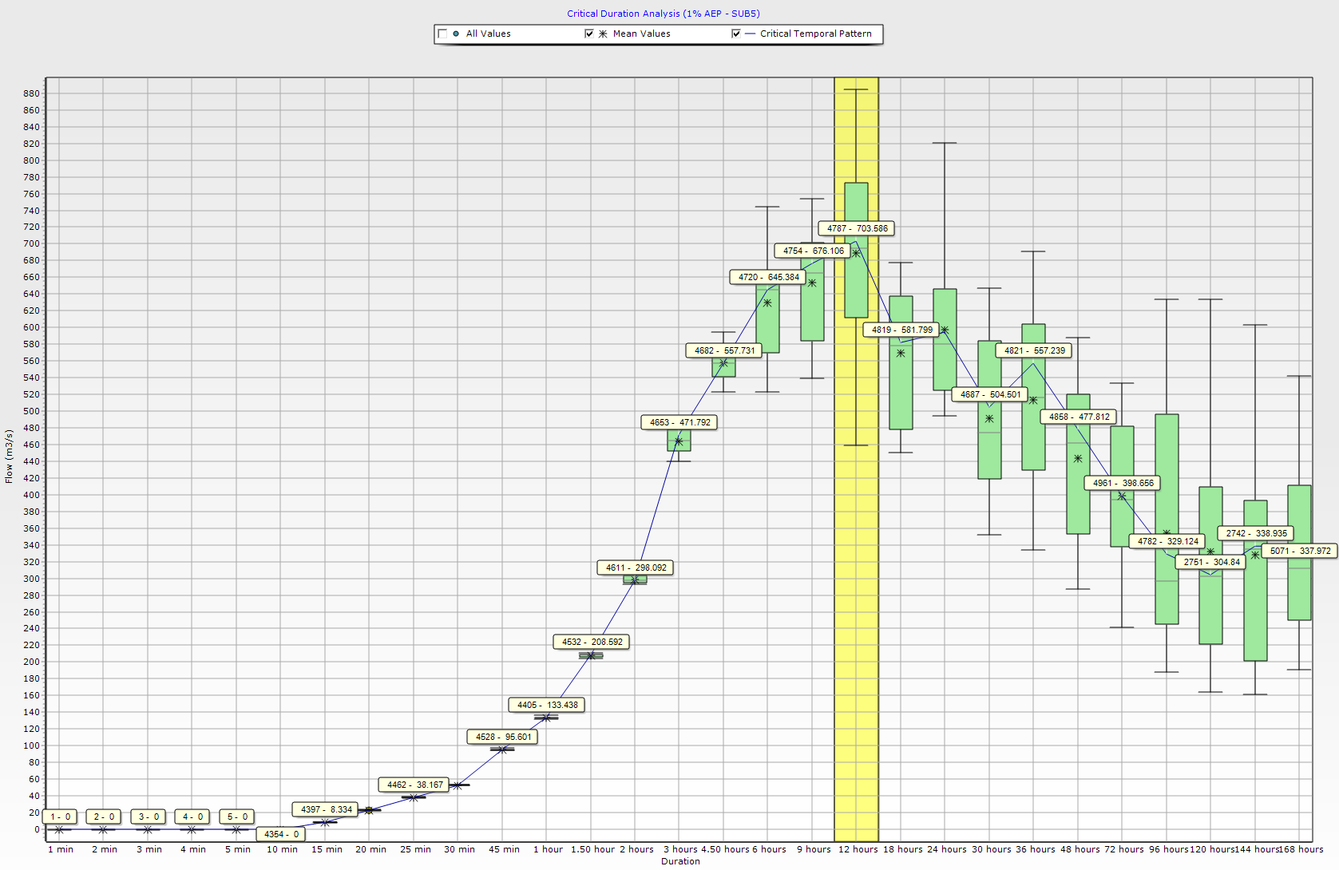Click the 4528 - 95.601 data label

(x=503, y=737)
